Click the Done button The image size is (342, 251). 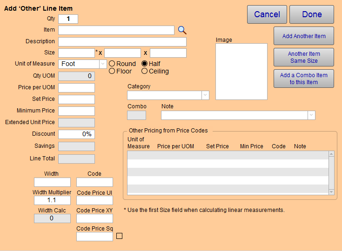pyautogui.click(x=312, y=14)
